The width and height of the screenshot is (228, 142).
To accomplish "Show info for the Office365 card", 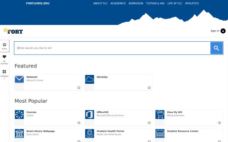I will (x=149, y=123).
